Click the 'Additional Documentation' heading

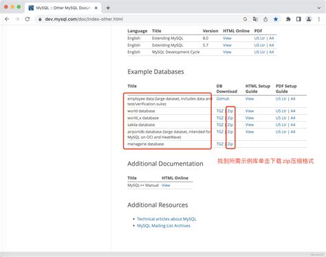pos(165,164)
